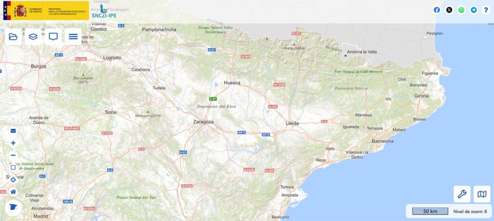Open the folder icon button
This screenshot has width=494, height=221.
point(13,37)
